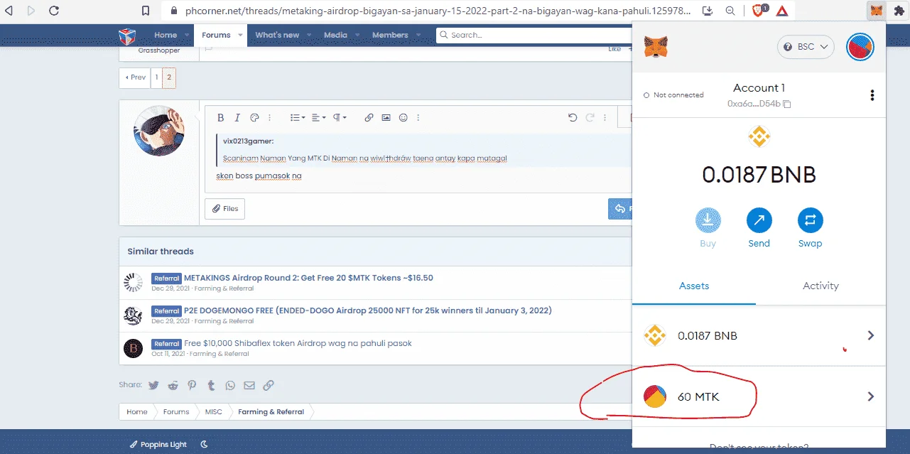Expand the Forums menu dropdown arrow
This screenshot has width=910, height=454.
(x=241, y=35)
